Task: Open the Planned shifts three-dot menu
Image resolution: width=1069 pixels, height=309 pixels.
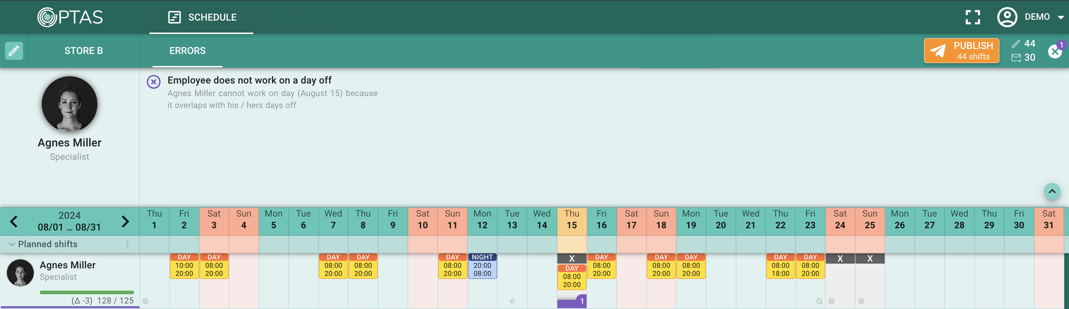Action: (x=128, y=244)
